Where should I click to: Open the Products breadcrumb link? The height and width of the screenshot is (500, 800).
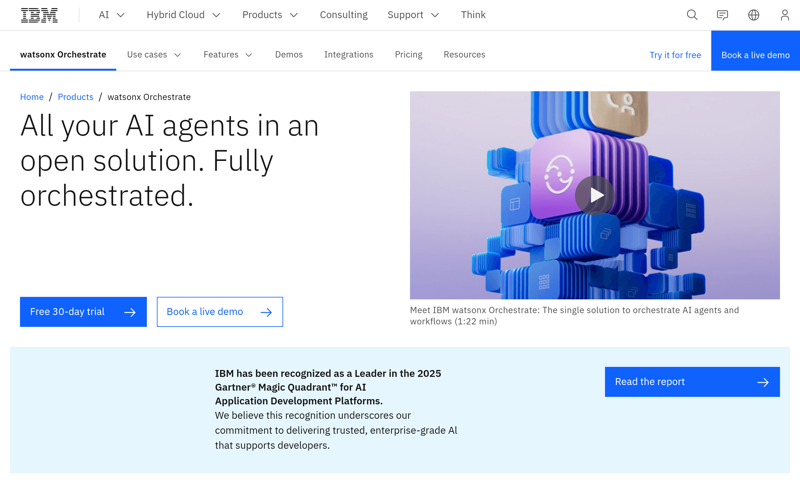pos(75,97)
